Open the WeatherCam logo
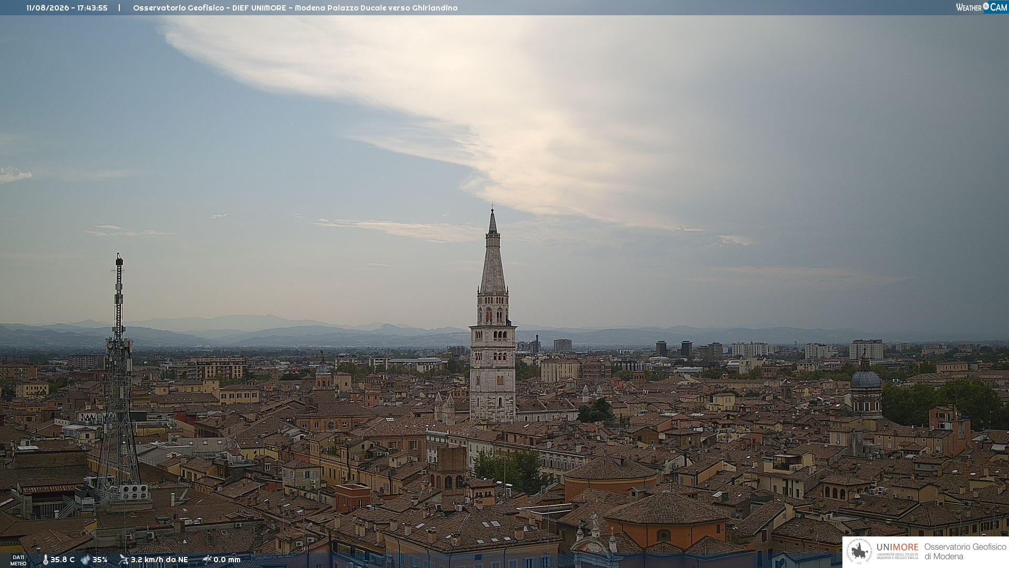Image resolution: width=1009 pixels, height=568 pixels. (981, 7)
